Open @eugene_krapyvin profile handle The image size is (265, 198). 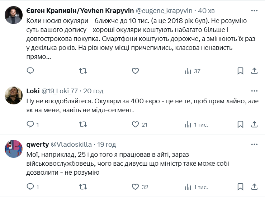[165, 10]
